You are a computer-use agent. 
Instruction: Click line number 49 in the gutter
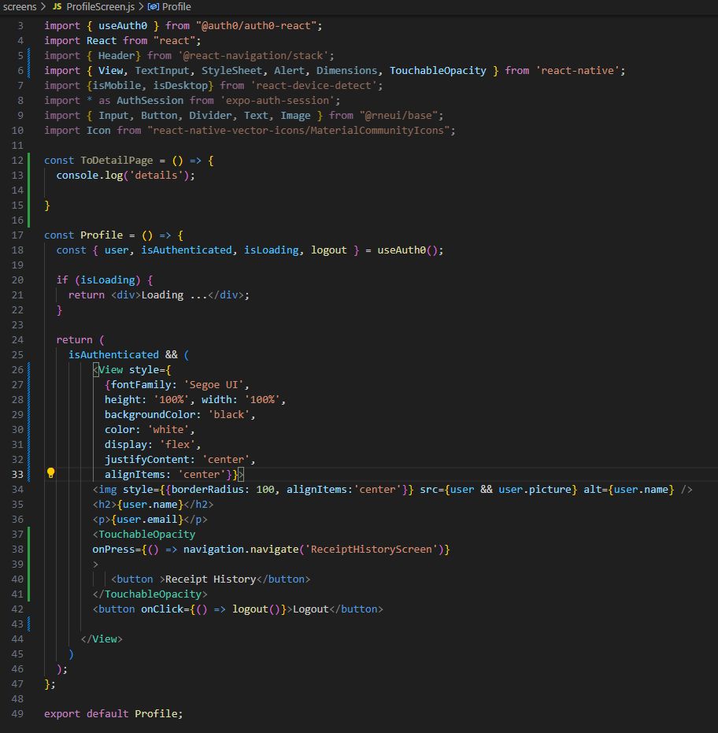pos(17,714)
